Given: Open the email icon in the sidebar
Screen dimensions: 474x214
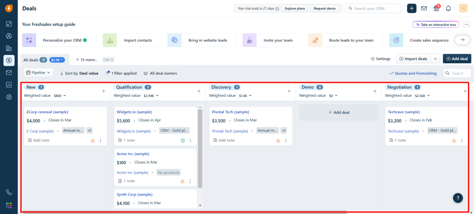Looking at the screenshot, I should tap(9, 73).
